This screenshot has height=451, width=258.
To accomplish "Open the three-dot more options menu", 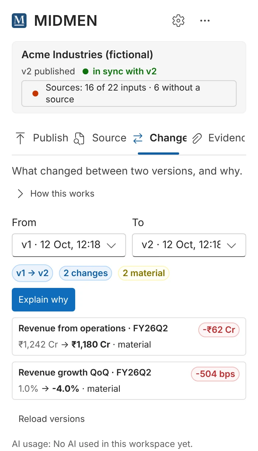I will (205, 21).
